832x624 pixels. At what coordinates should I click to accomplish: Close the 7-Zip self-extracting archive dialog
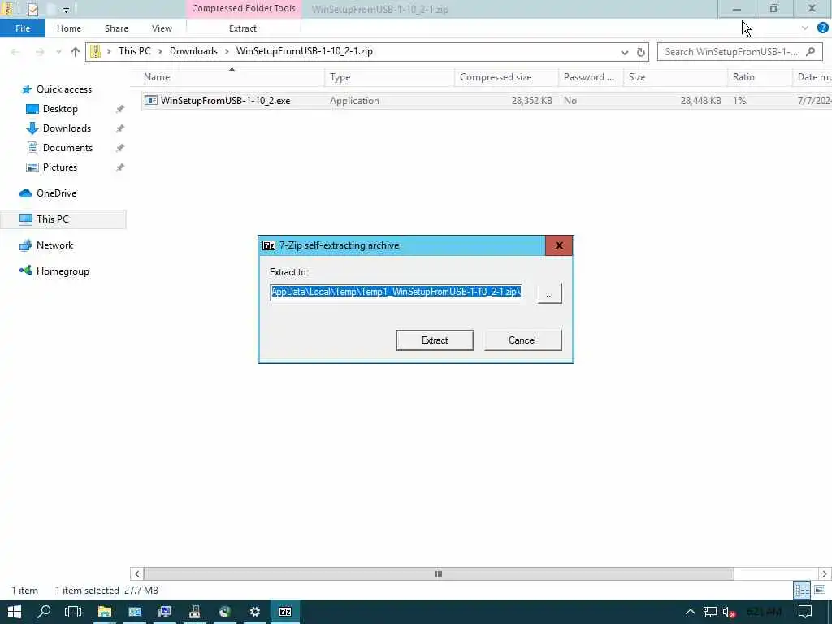tap(559, 245)
